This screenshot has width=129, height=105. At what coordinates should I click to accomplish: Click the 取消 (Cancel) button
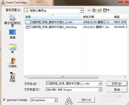117,90
